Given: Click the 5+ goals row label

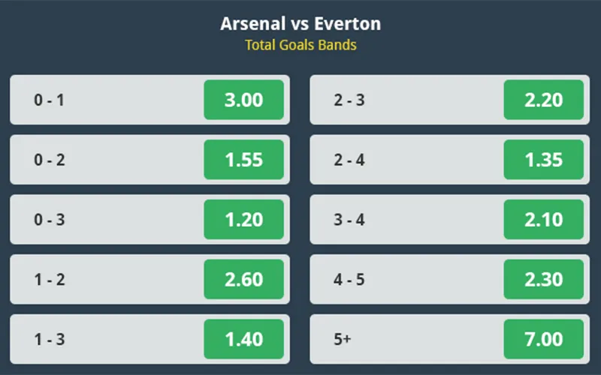Looking at the screenshot, I should [343, 340].
